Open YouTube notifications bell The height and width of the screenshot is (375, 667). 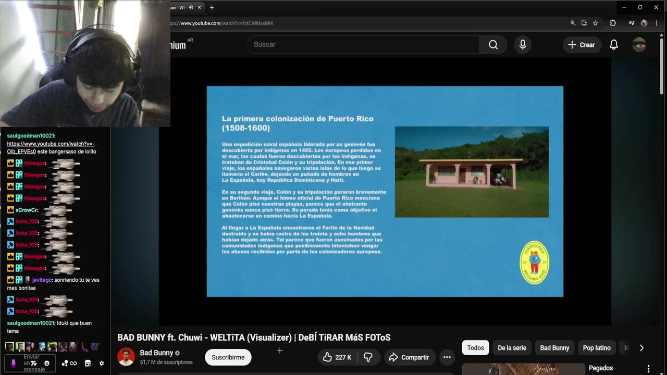(x=614, y=45)
